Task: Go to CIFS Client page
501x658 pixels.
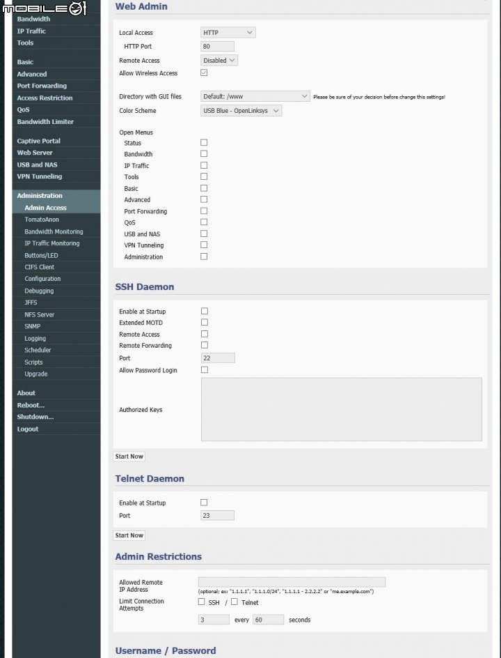Action: click(56, 268)
